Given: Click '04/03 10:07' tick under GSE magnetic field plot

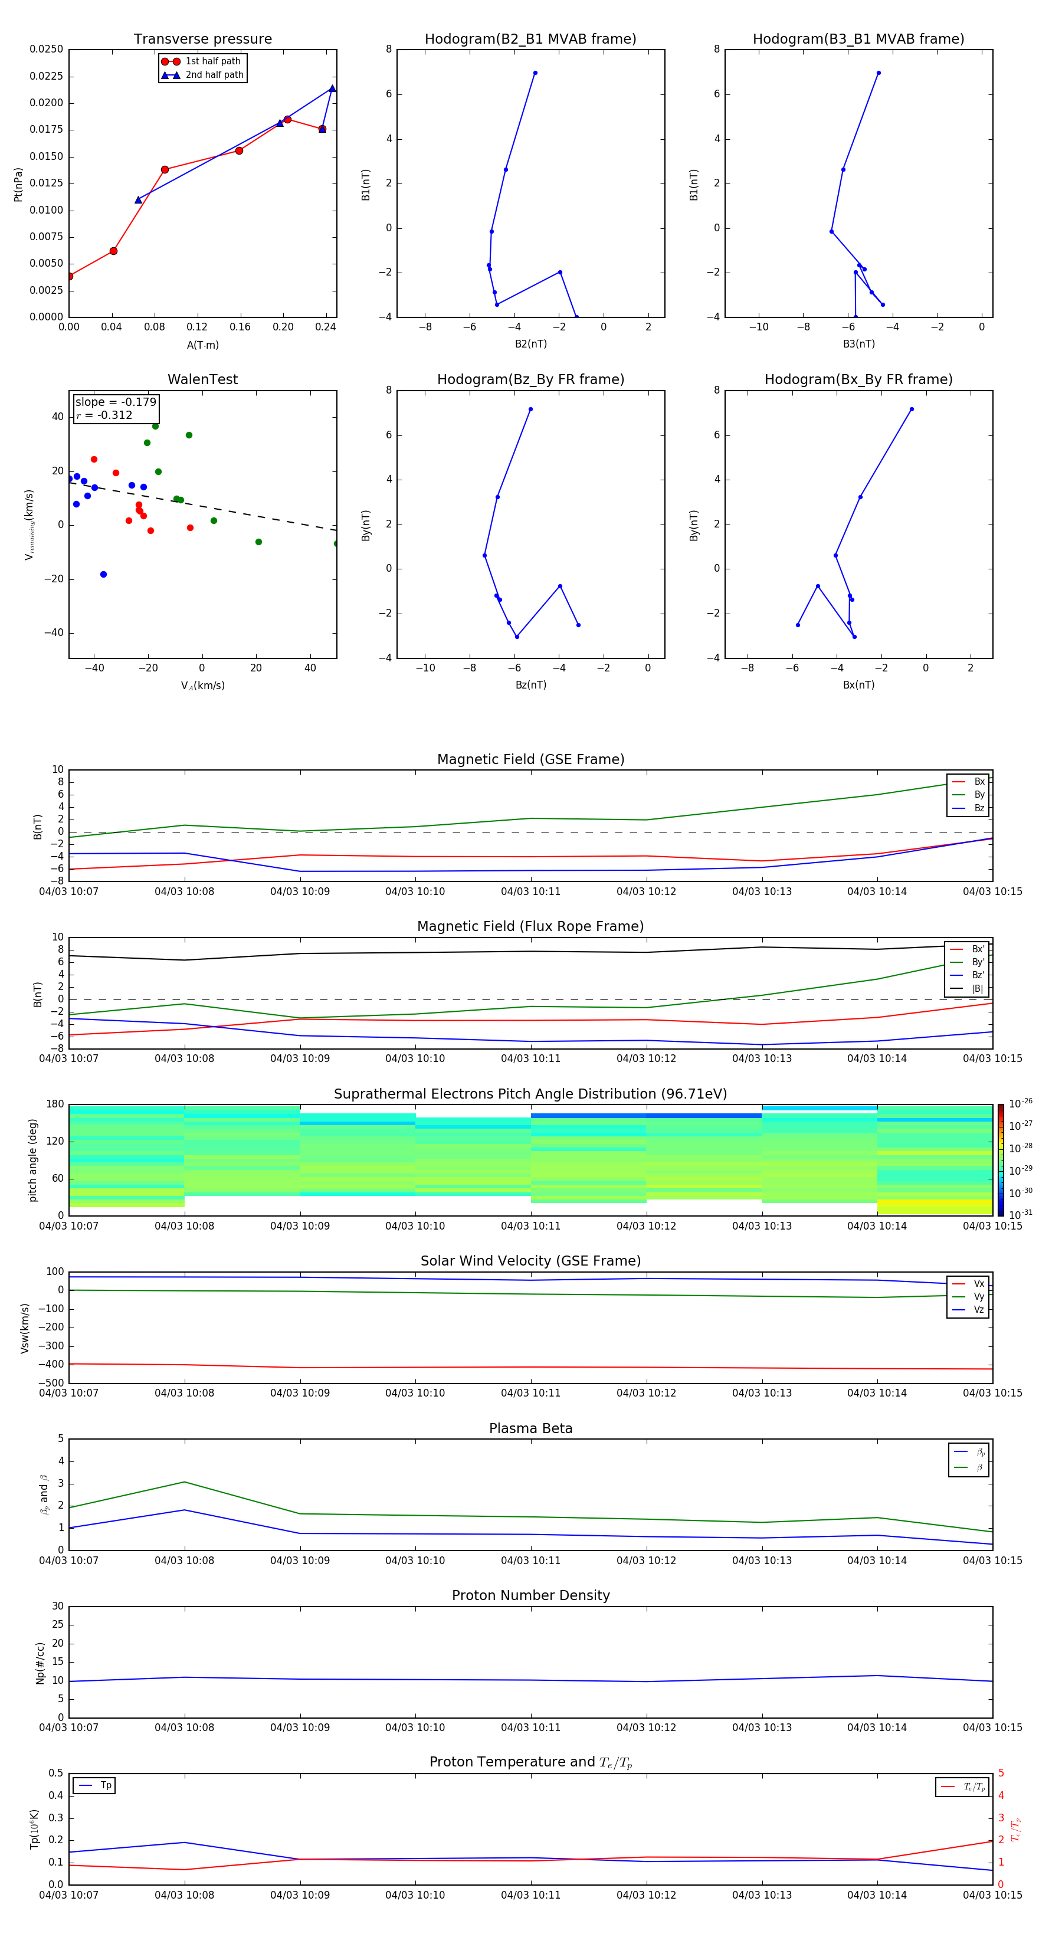Looking at the screenshot, I should coord(69,891).
